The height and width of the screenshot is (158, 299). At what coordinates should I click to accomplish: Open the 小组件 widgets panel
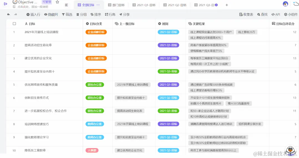tap(291, 14)
